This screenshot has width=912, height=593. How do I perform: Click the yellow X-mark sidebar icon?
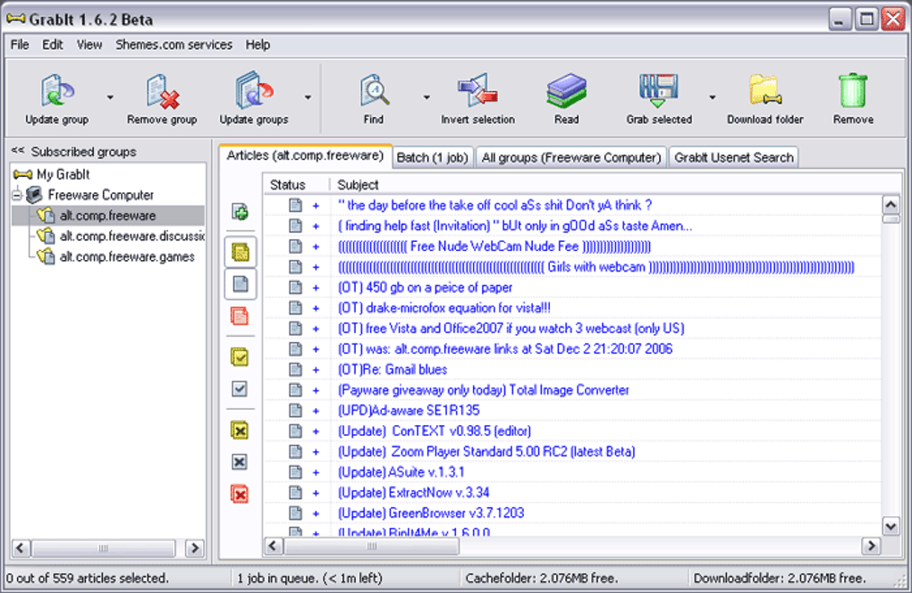tap(240, 430)
